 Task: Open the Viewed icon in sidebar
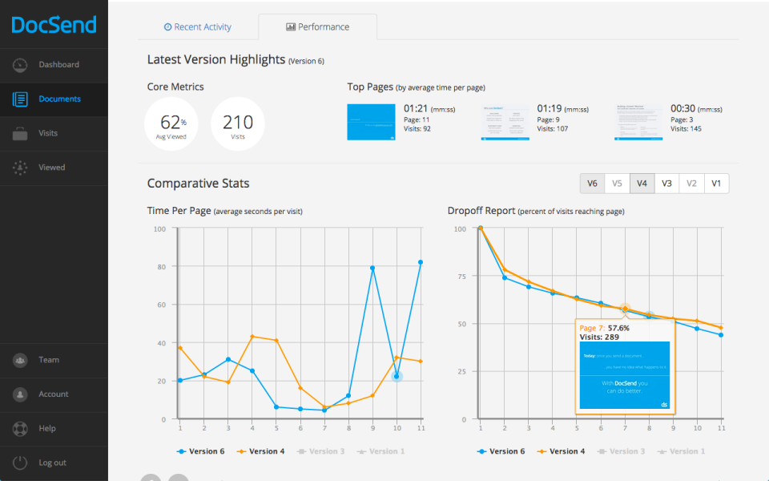(x=20, y=168)
